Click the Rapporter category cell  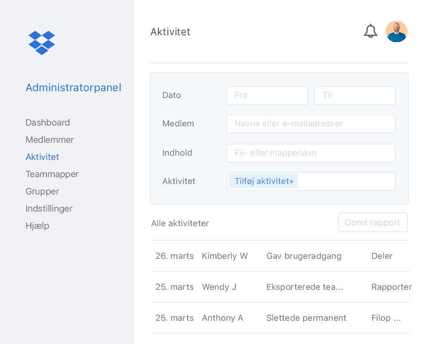point(392,287)
